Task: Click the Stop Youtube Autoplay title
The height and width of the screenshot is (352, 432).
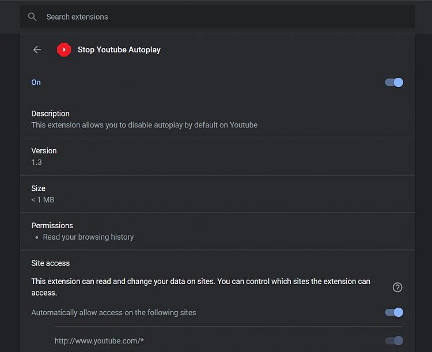Action: [119, 50]
